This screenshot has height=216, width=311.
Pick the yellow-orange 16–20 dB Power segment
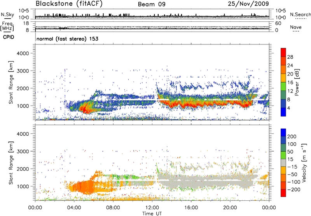(x=283, y=78)
